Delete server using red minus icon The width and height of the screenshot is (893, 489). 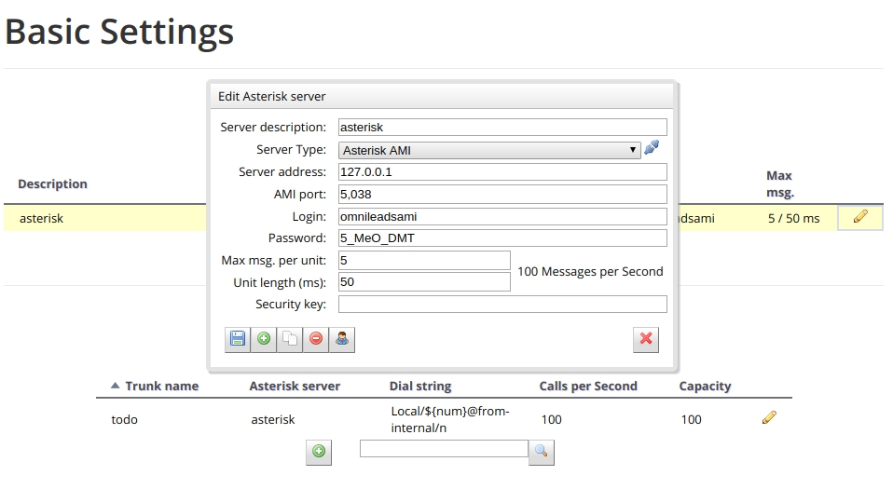tap(316, 339)
